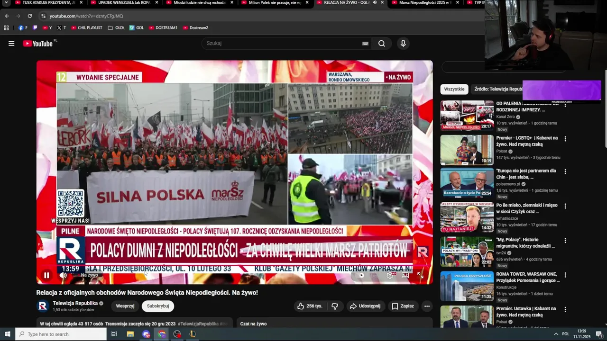Select the Źródło: Telewizja Republika chip
The height and width of the screenshot is (341, 607).
tap(497, 89)
